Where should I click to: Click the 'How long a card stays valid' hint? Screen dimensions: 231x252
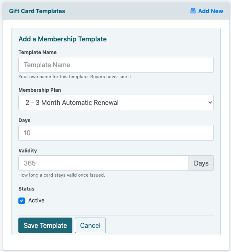click(x=62, y=175)
